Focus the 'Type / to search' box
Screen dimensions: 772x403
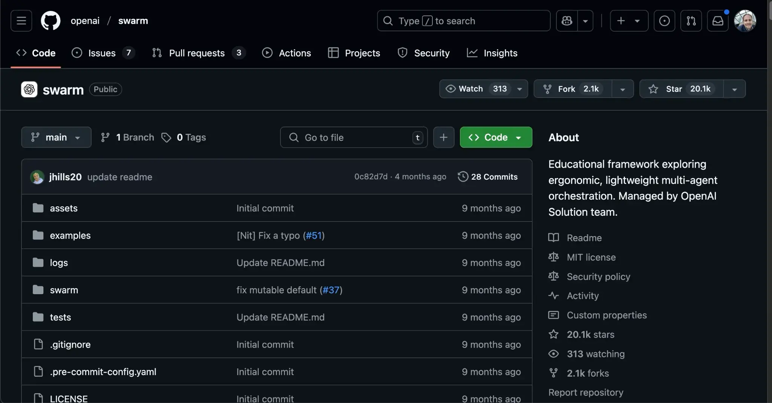[x=464, y=21]
